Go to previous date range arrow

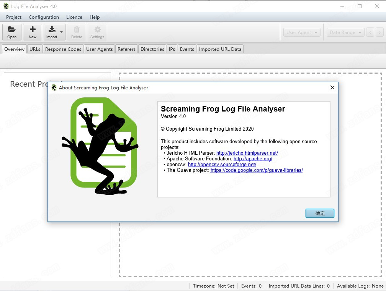pyautogui.click(x=370, y=32)
